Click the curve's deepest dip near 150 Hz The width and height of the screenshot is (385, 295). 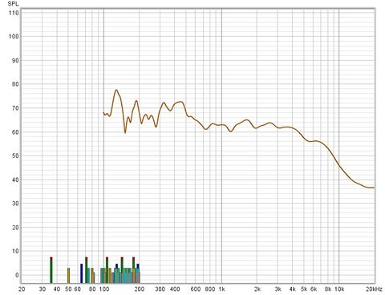coord(125,133)
